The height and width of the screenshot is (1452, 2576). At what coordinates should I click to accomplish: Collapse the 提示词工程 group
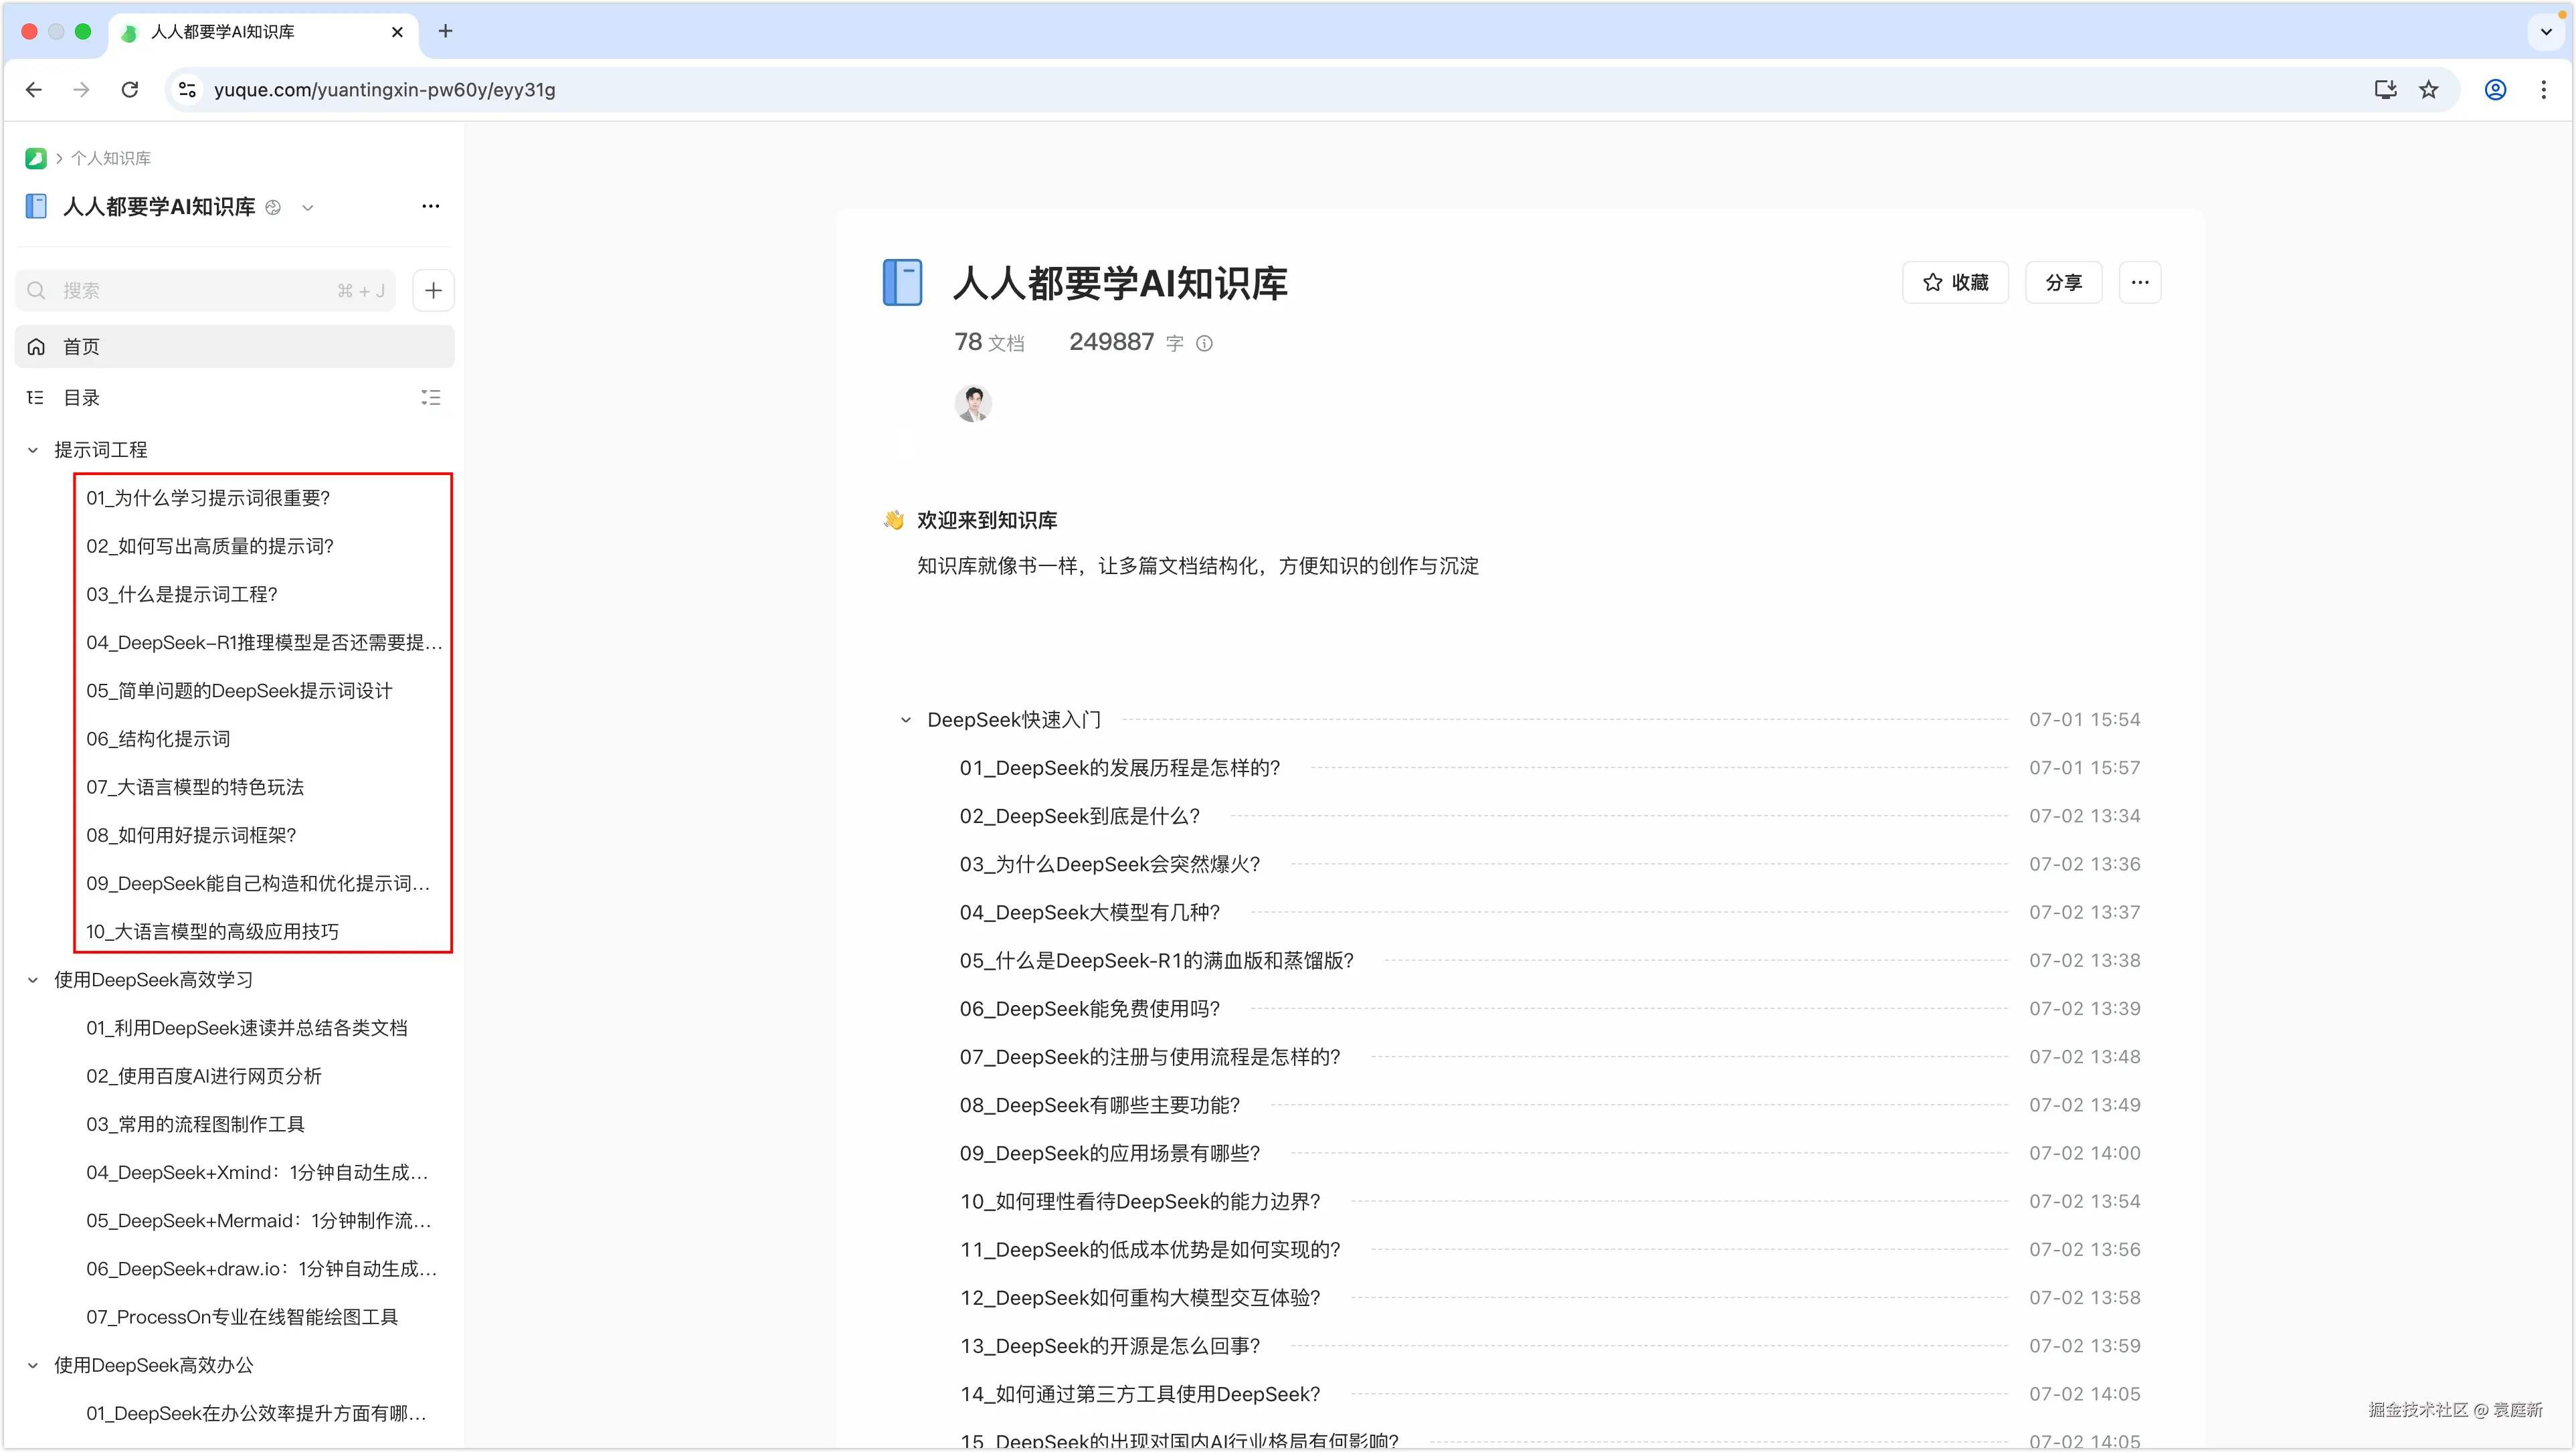coord(33,450)
